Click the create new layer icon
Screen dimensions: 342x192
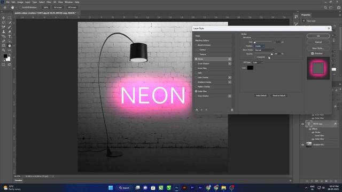331,181
